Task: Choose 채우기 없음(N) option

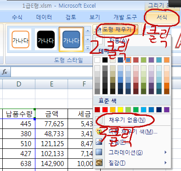Action: (132, 120)
